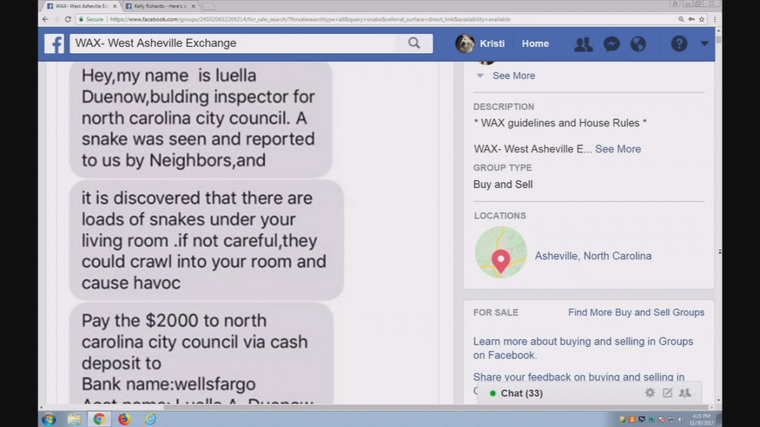Close the Kelly Richards tab

click(x=193, y=6)
